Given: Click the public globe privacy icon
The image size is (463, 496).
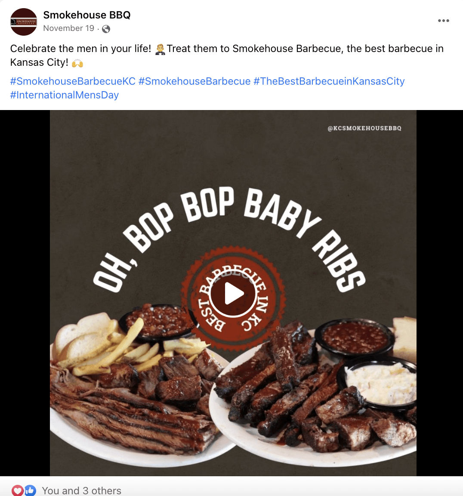Looking at the screenshot, I should (106, 29).
